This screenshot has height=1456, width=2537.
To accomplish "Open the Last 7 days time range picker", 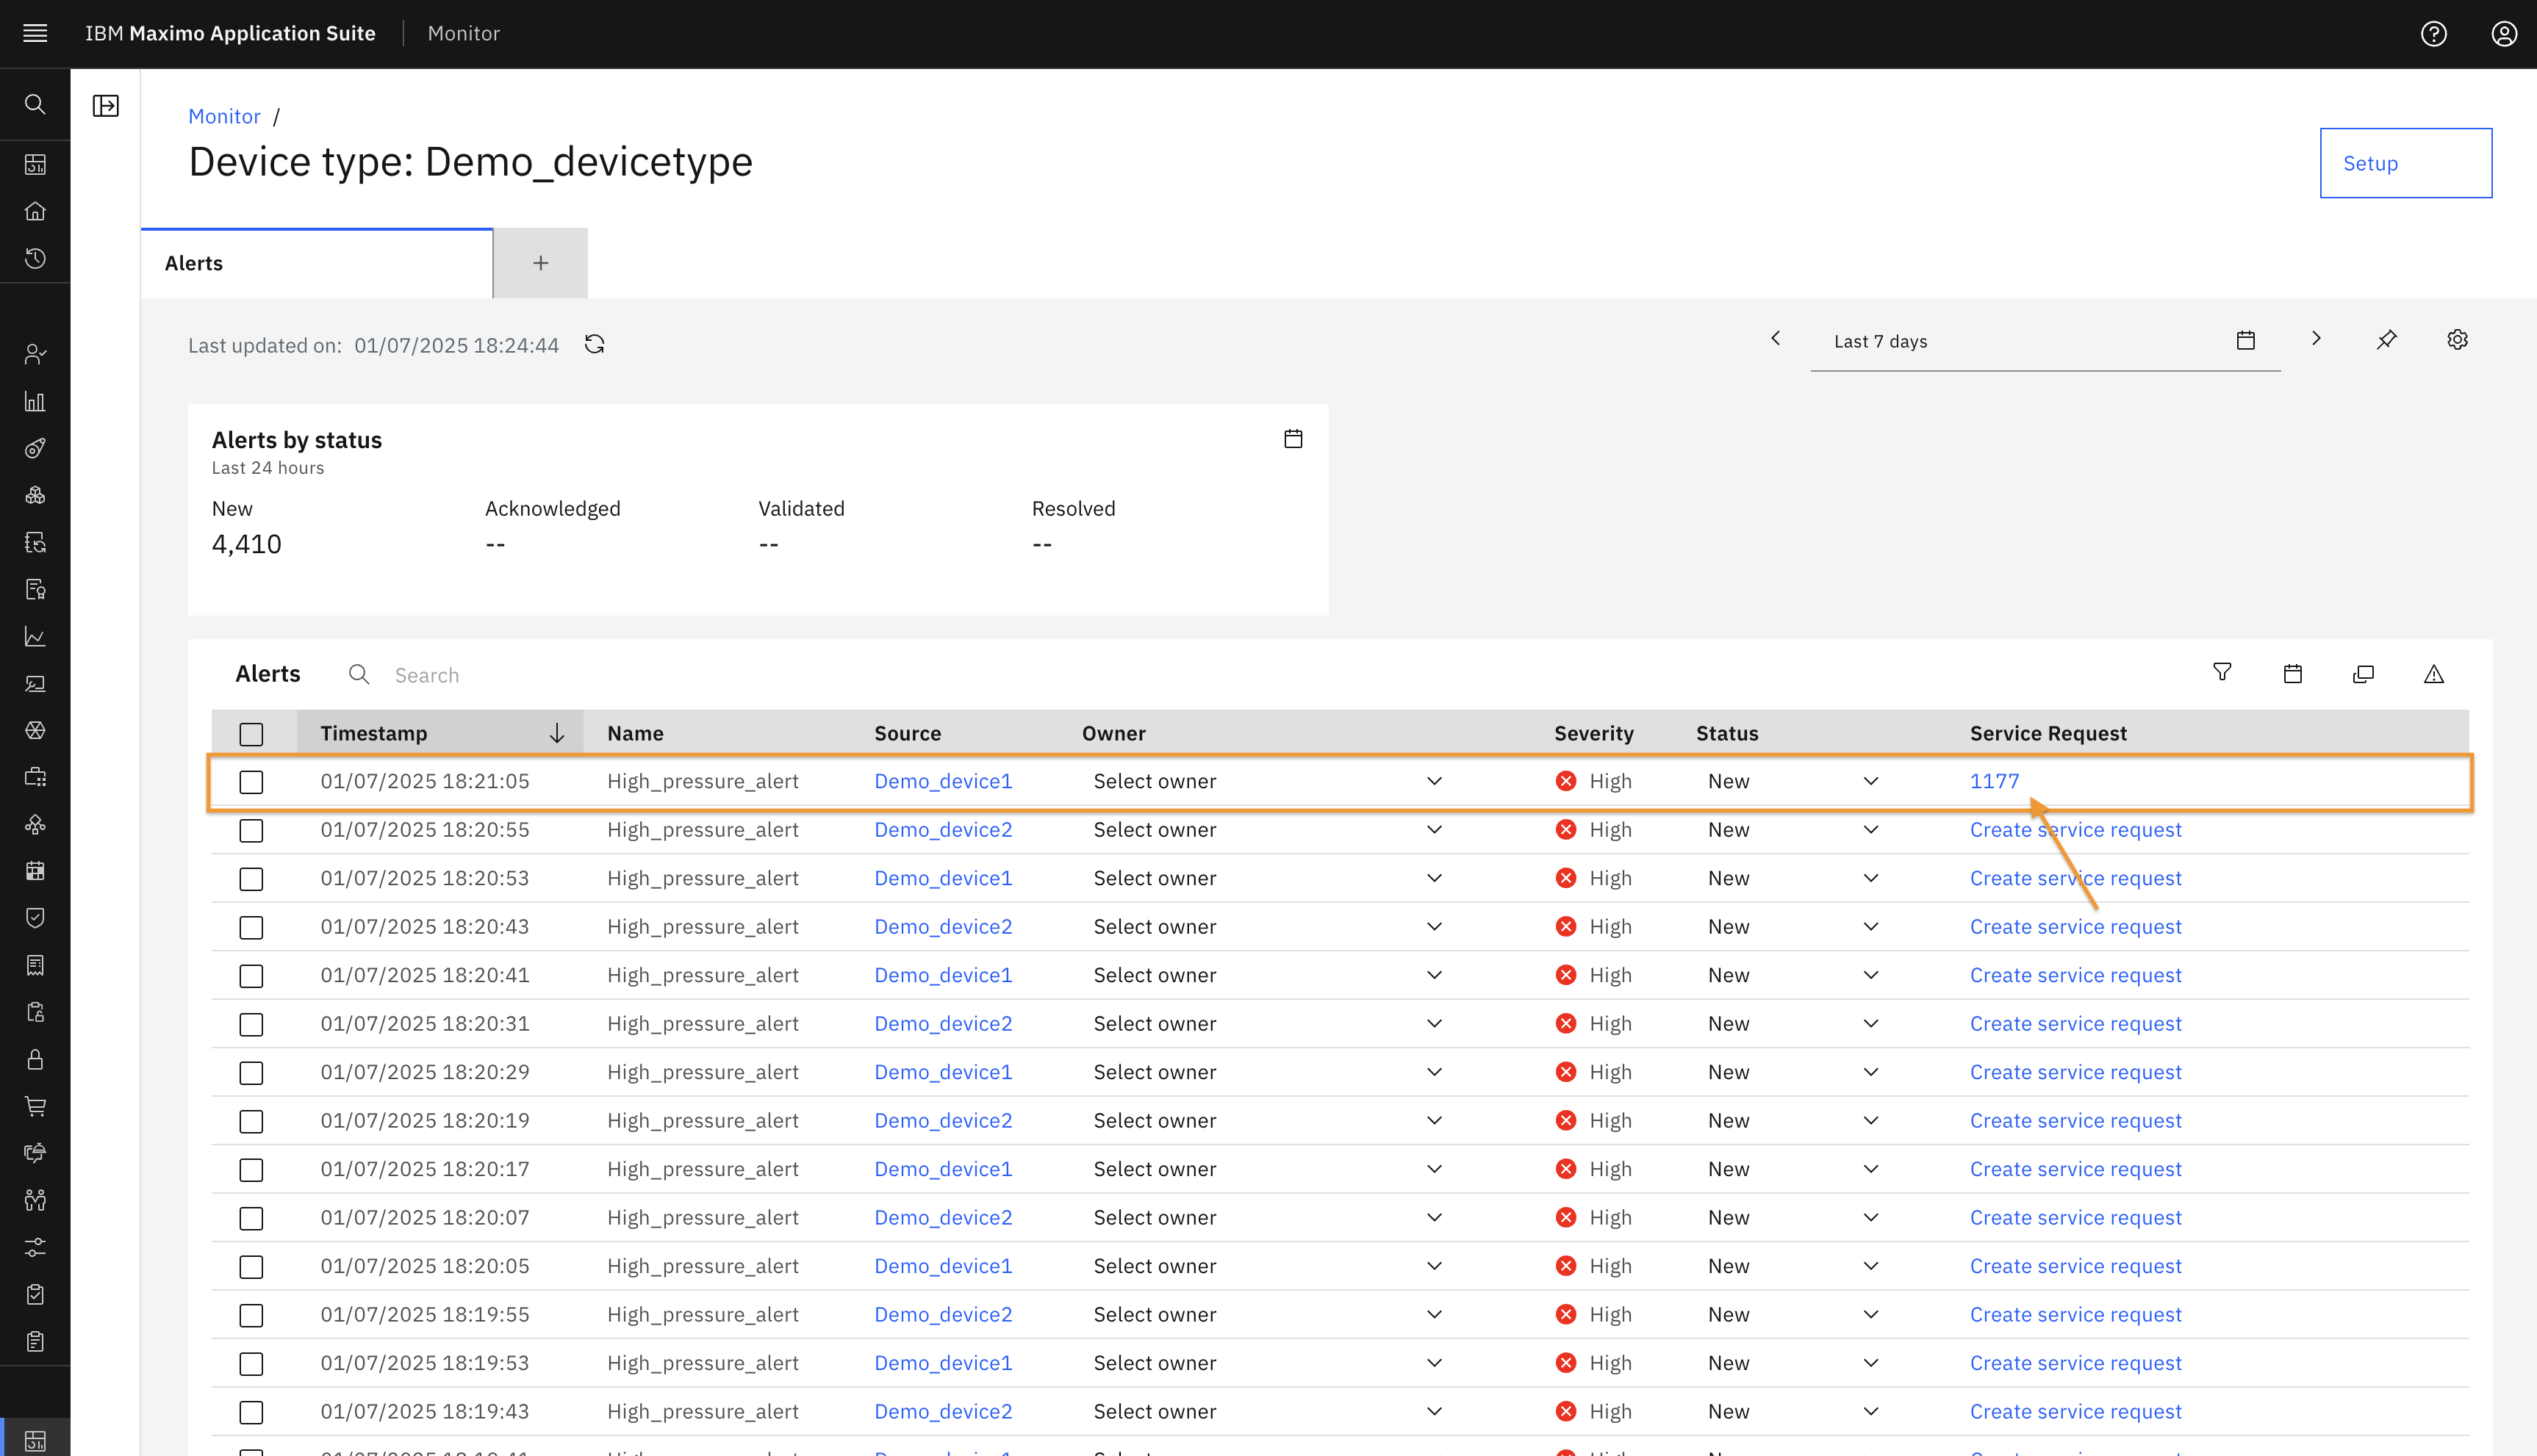I will [x=2045, y=341].
